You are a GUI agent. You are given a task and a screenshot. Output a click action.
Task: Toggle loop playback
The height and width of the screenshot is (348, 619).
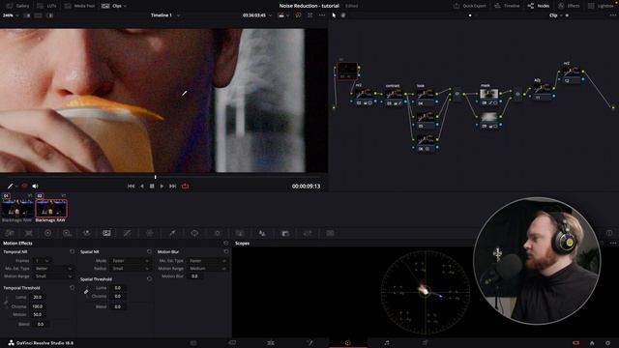point(185,186)
